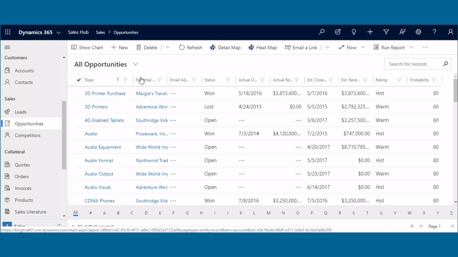The width and height of the screenshot is (458, 257).
Task: Open the 3D Printer Purchase opportunity
Action: [105, 93]
